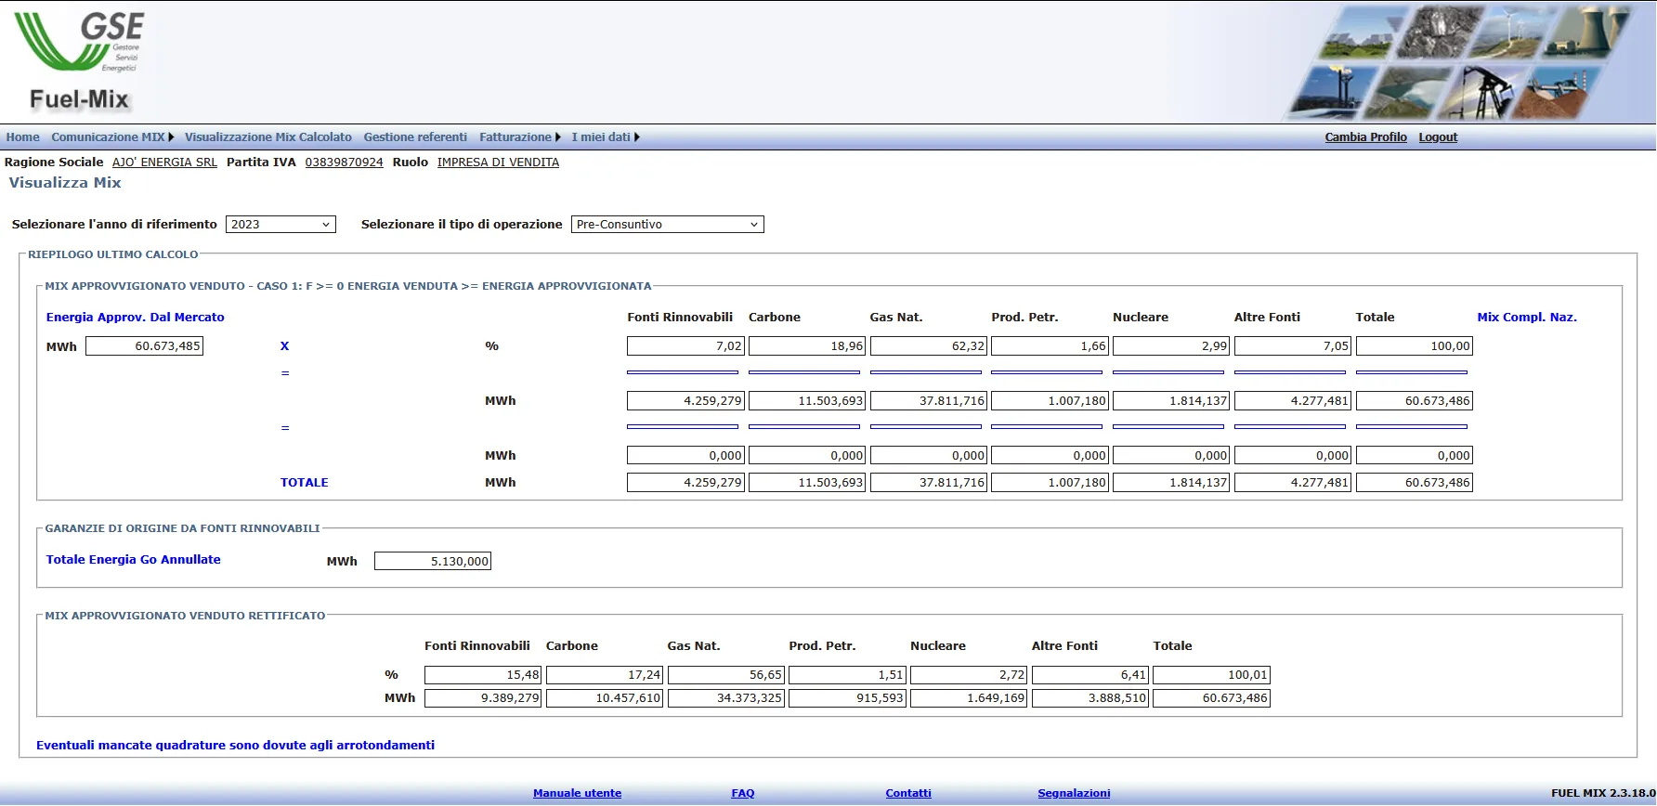The height and width of the screenshot is (806, 1657).
Task: Open the Manuale utente link
Action: [x=577, y=793]
